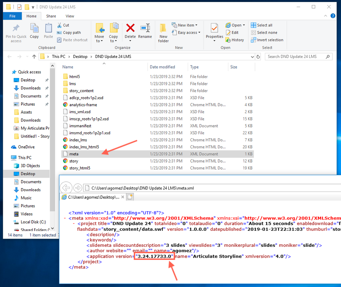Click the Rename icon in Organize group

click(145, 31)
